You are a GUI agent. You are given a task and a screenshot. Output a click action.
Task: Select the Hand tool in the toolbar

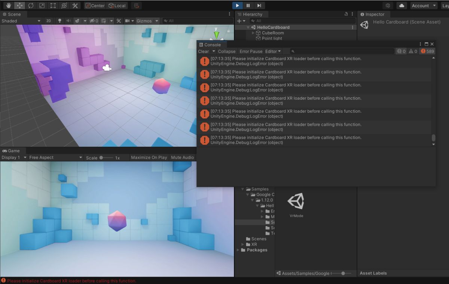[x=9, y=6]
